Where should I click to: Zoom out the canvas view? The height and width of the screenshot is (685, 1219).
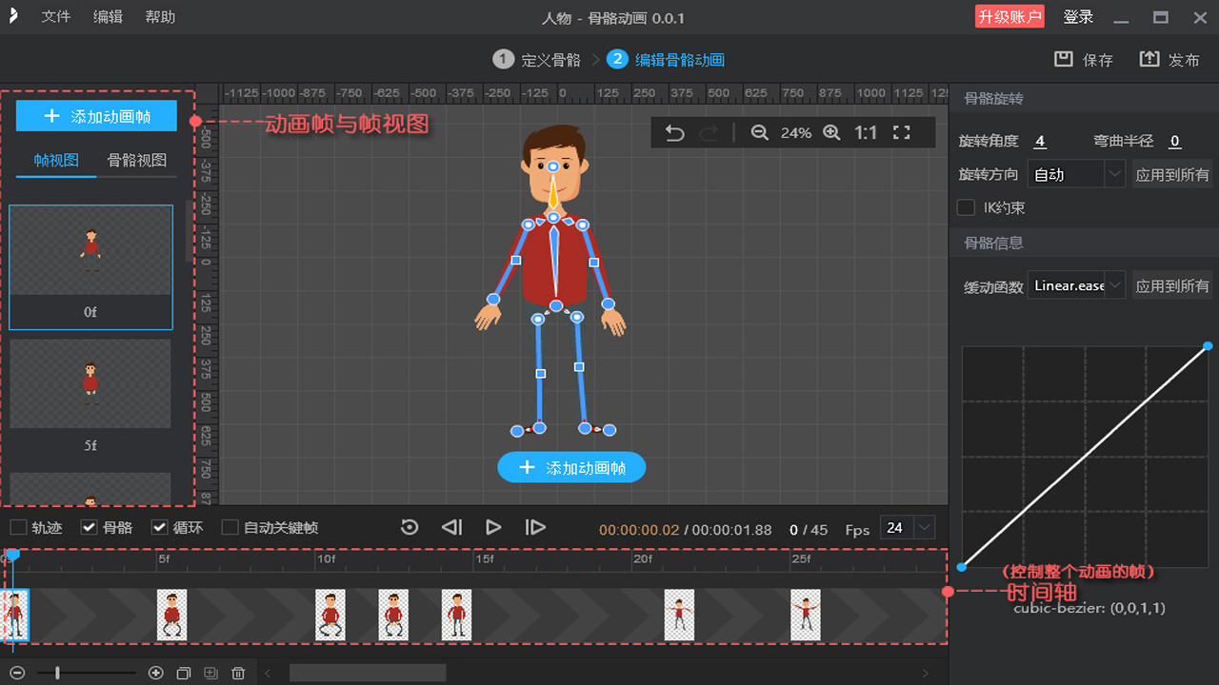click(x=759, y=133)
